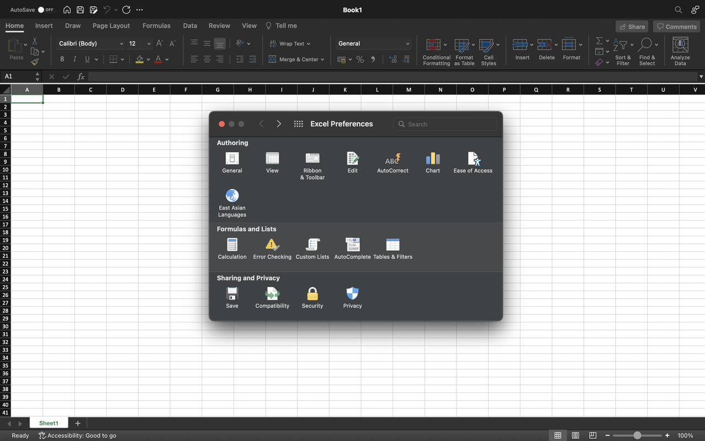
Task: Open Save preferences pane
Action: click(x=232, y=298)
